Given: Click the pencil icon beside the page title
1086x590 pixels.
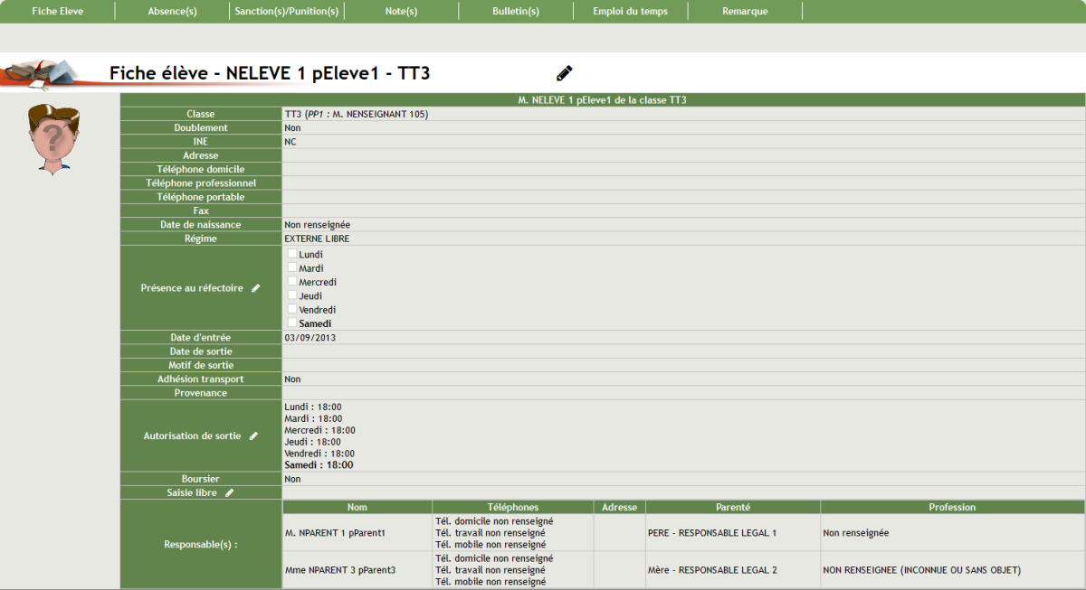Looking at the screenshot, I should (x=565, y=73).
